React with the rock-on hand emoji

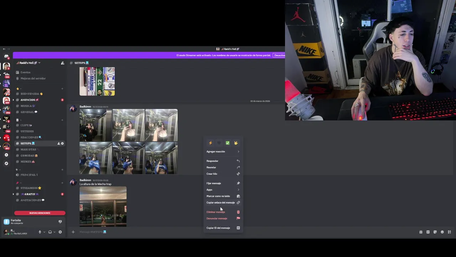(236, 143)
